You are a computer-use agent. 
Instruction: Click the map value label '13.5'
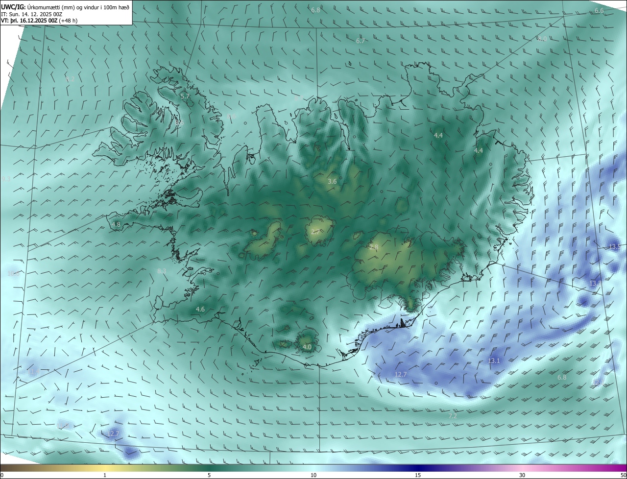[615, 246]
